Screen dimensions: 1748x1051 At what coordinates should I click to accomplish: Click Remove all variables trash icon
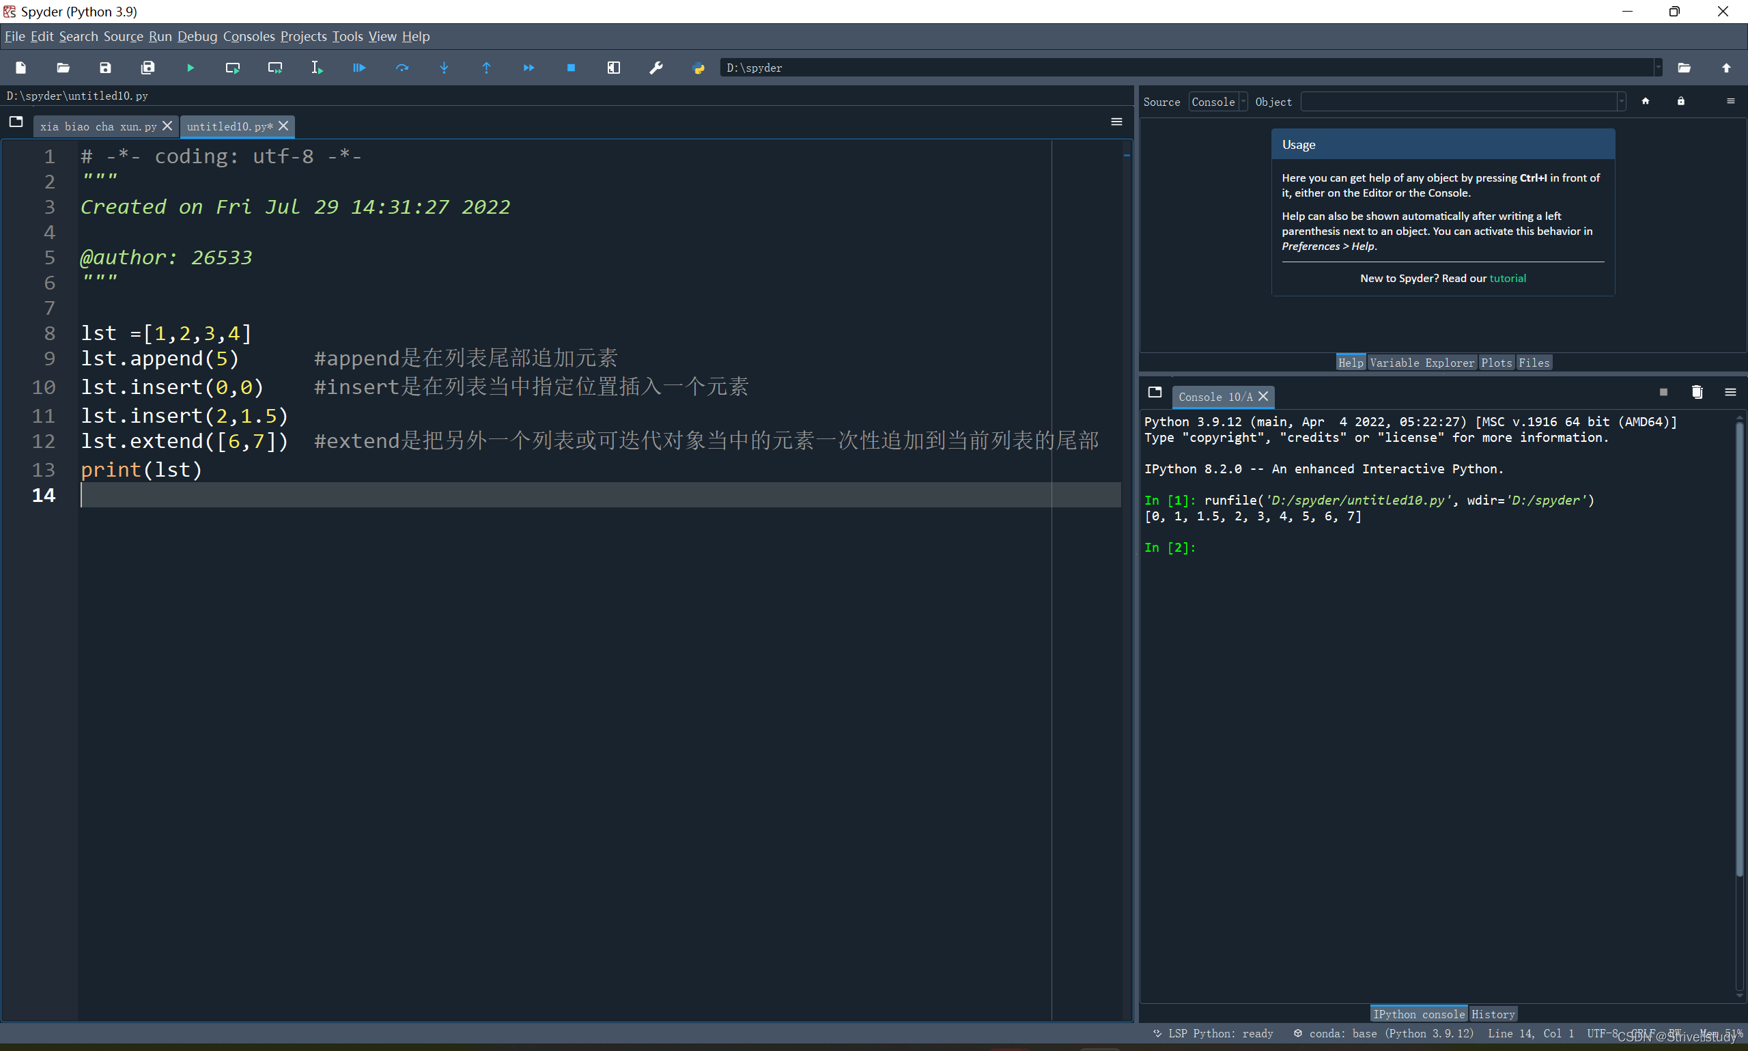point(1696,393)
